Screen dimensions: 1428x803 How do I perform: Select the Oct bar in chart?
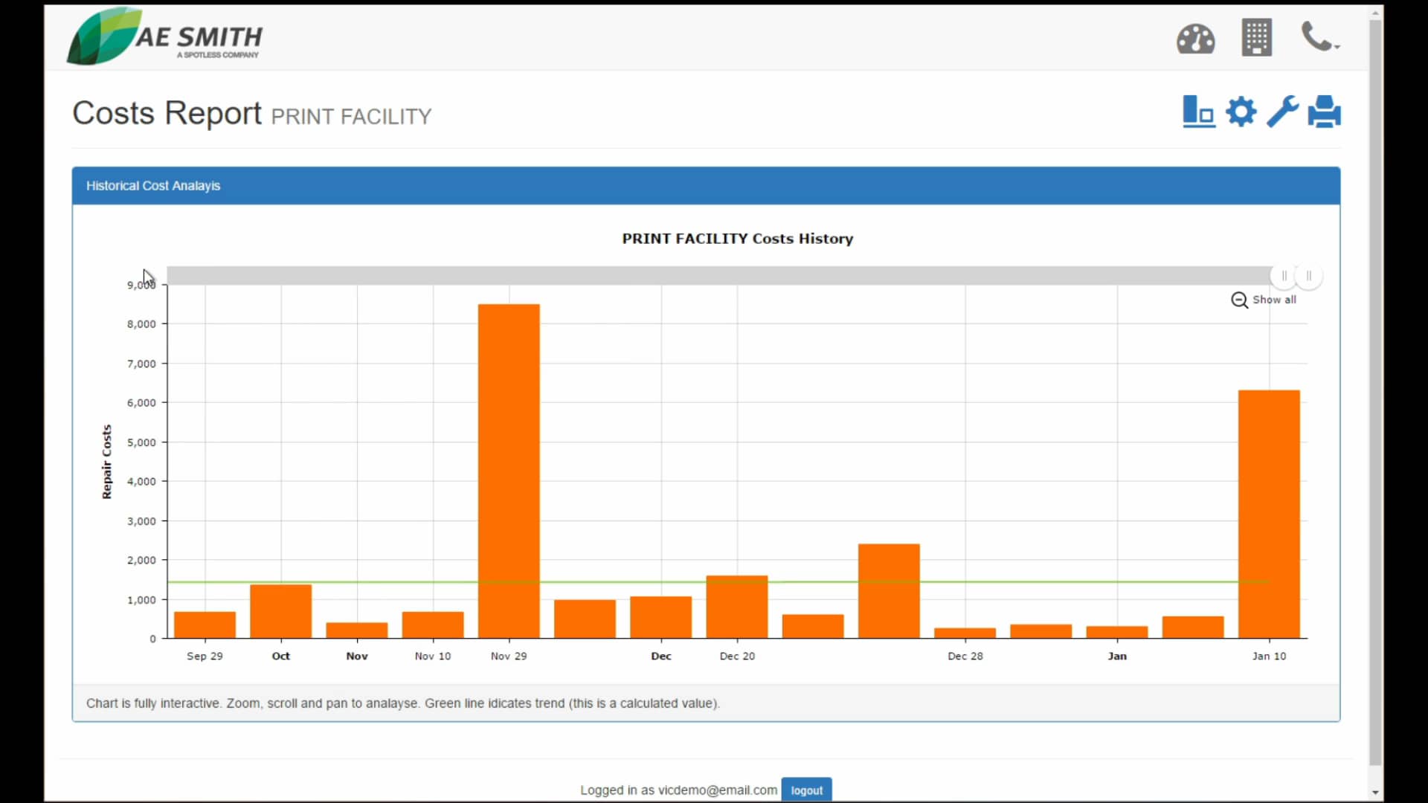point(280,611)
